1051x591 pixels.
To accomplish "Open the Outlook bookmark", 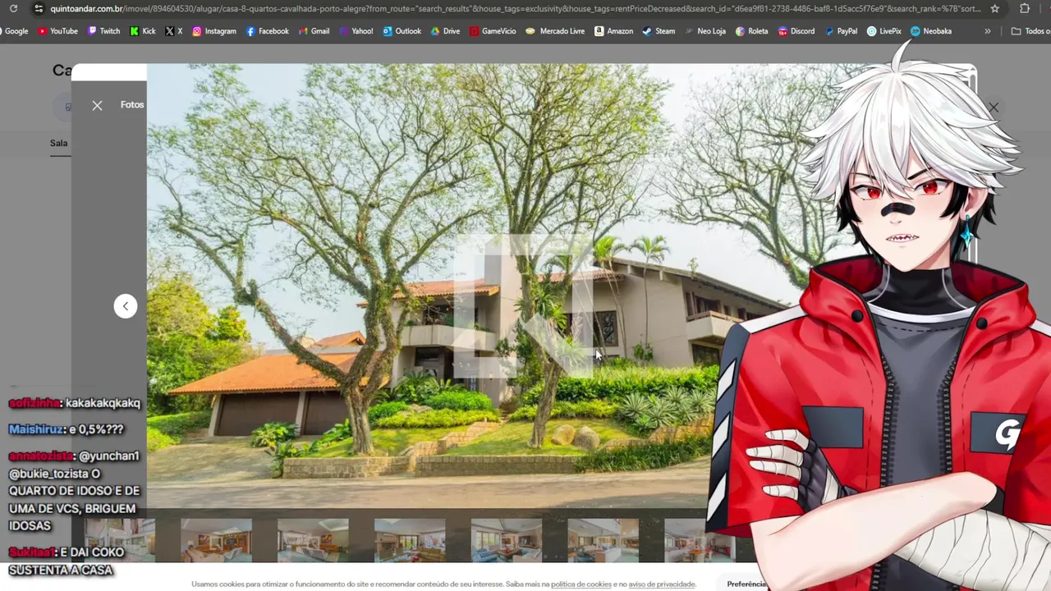I will click(x=402, y=31).
